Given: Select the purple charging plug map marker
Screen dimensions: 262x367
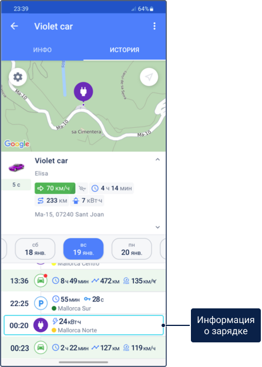Looking at the screenshot, I should (x=83, y=91).
